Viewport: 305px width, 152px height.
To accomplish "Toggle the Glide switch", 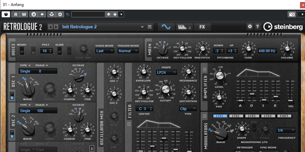I will [59, 51].
